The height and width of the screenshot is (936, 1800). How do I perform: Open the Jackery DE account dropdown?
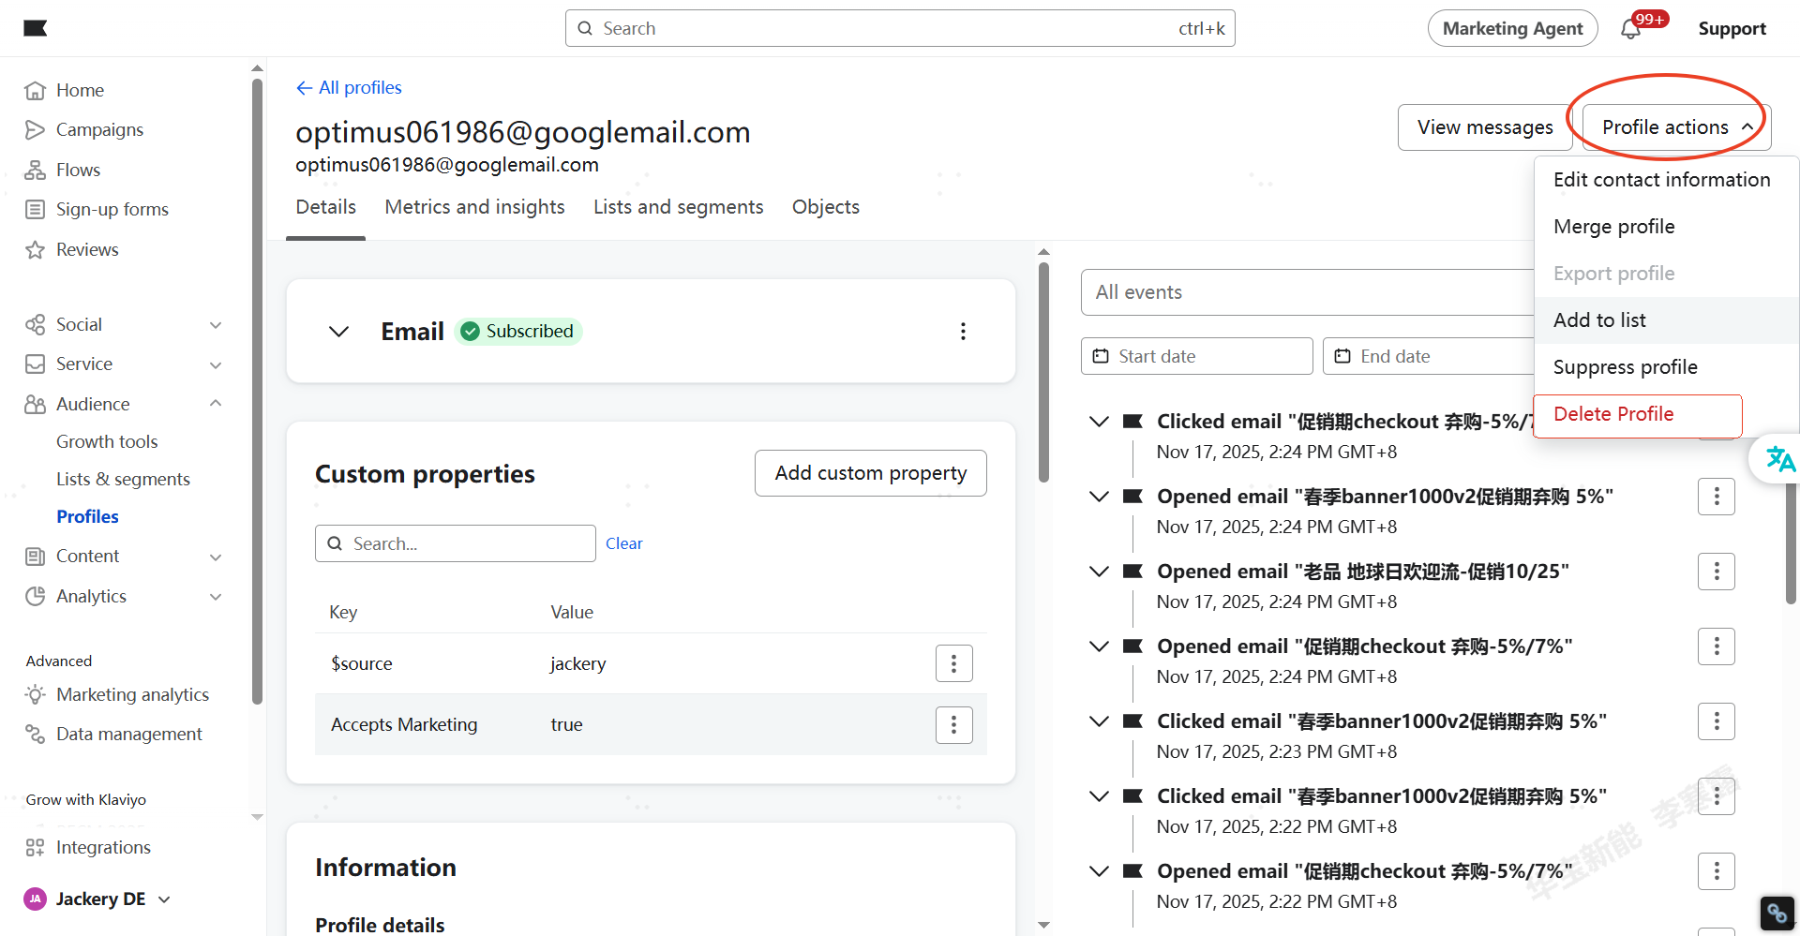[x=165, y=899]
